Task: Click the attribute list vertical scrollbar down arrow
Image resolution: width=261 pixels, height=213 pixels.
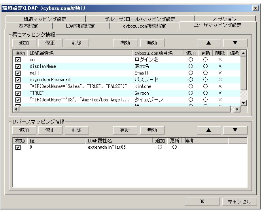Action: (x=243, y=103)
